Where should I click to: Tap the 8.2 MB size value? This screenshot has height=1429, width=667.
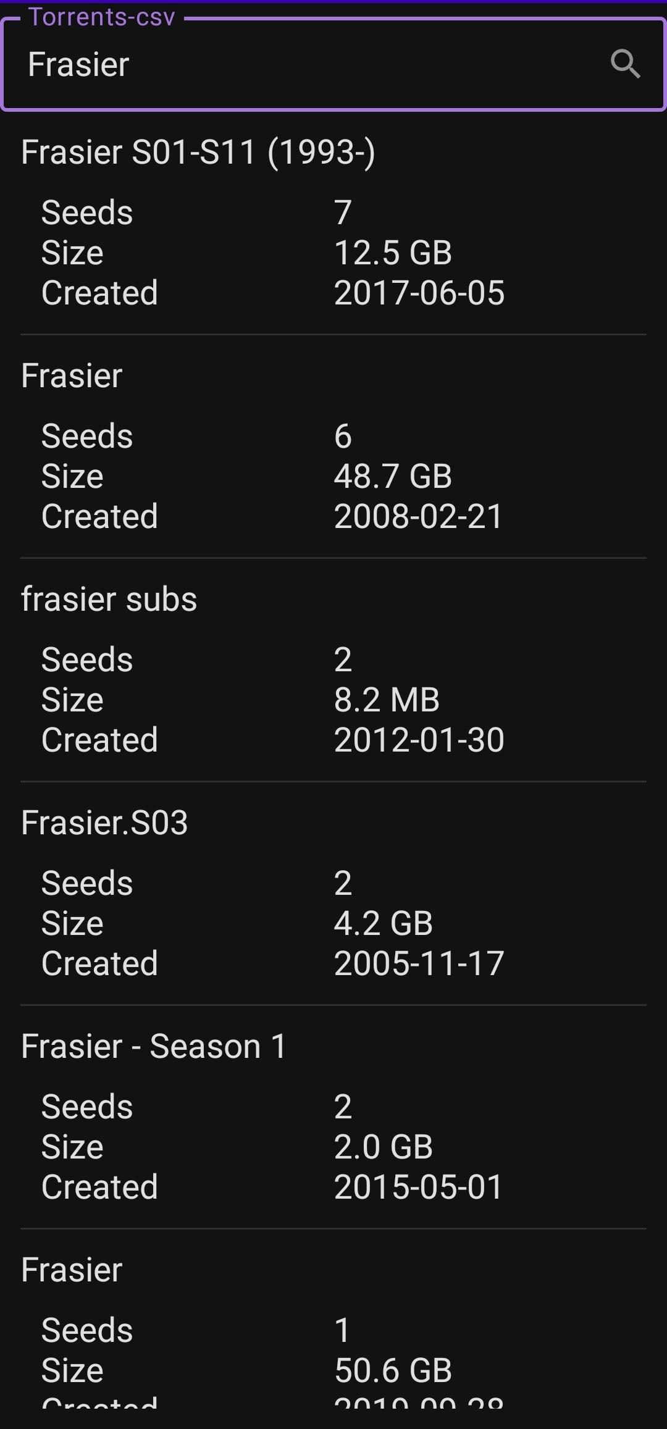point(387,700)
